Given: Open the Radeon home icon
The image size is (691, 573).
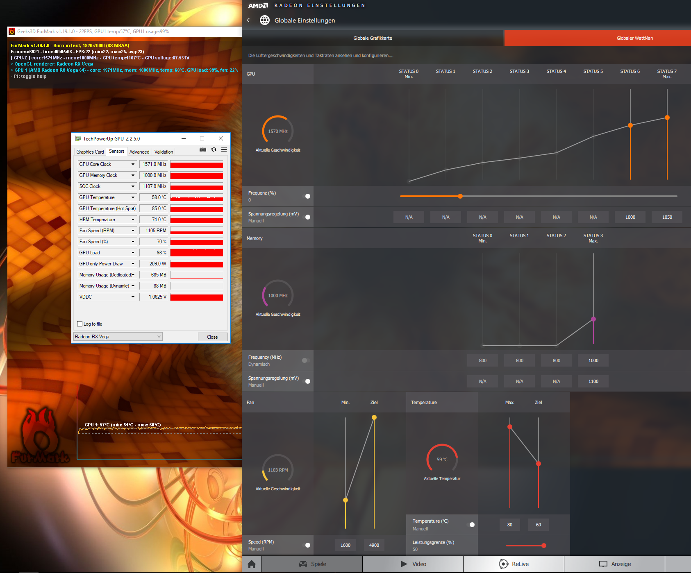Looking at the screenshot, I should pyautogui.click(x=252, y=564).
